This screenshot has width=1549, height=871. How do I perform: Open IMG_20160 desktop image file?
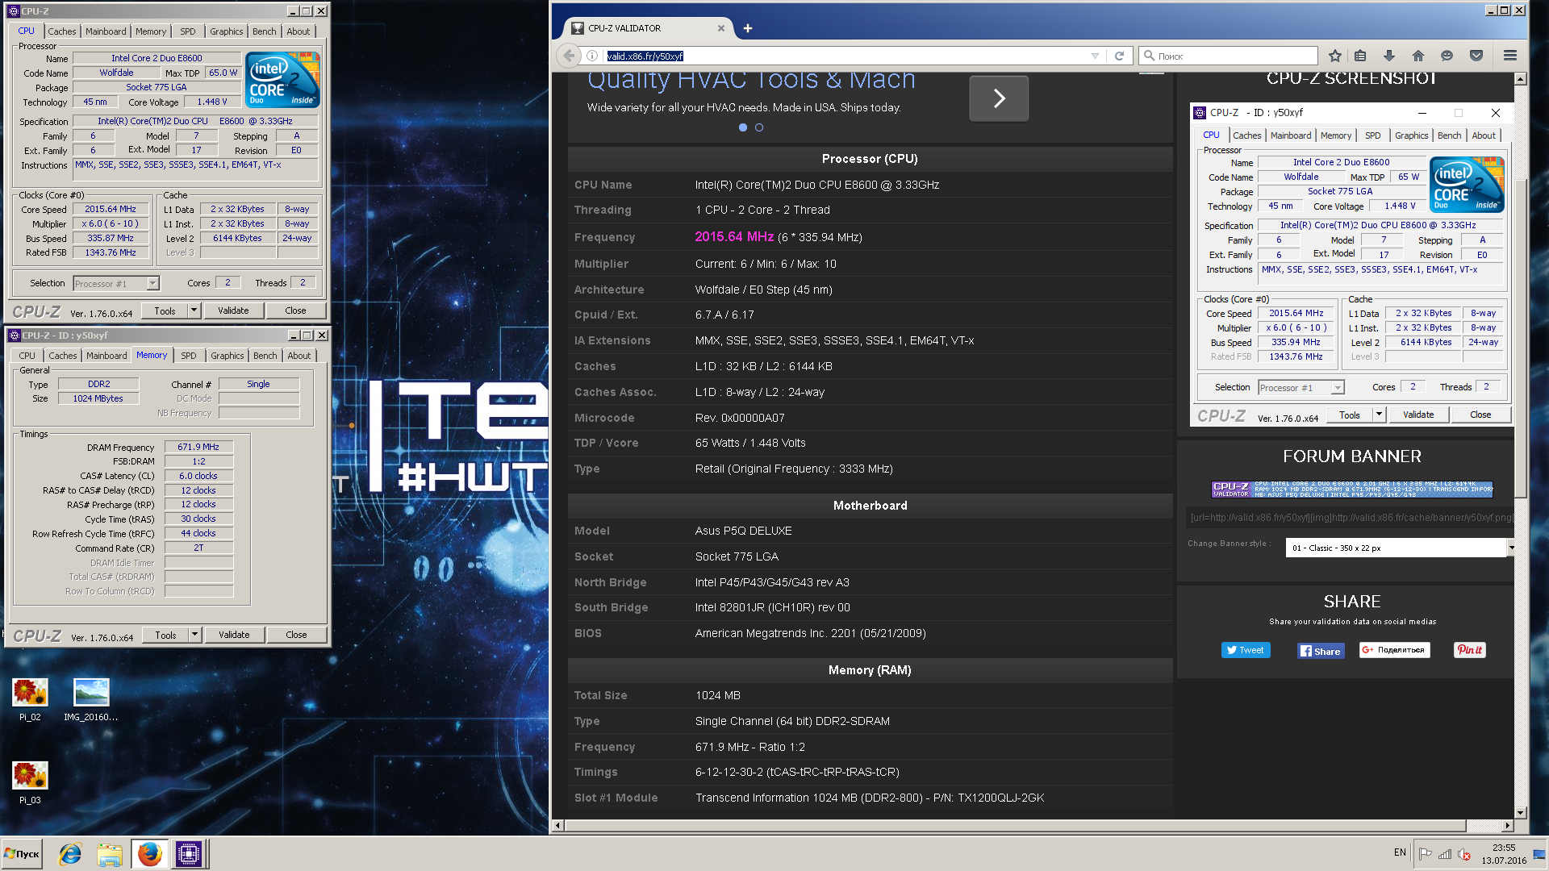[x=91, y=699]
